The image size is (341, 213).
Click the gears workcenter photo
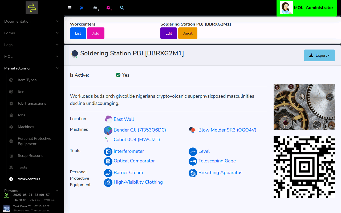click(304, 107)
